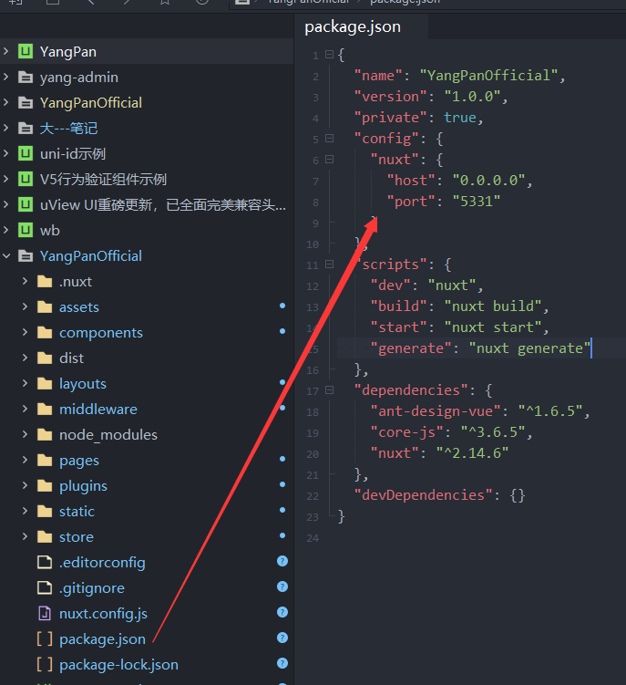Image resolution: width=626 pixels, height=685 pixels.
Task: Click the bracket icon beside package.json in tree
Action: [45, 639]
